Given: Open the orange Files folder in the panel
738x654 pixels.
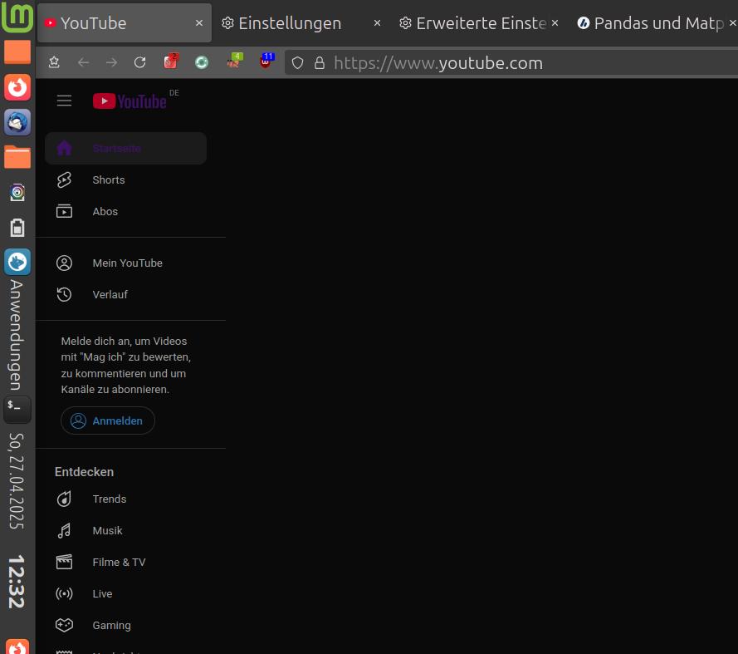Looking at the screenshot, I should (17, 157).
